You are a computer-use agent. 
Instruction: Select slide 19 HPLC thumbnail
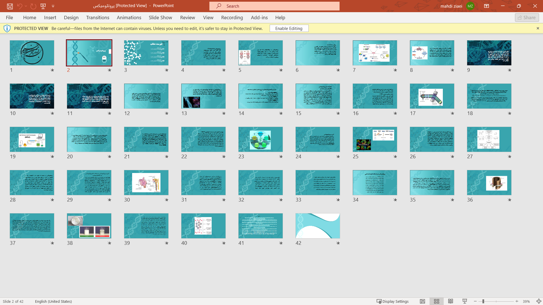coord(32,139)
